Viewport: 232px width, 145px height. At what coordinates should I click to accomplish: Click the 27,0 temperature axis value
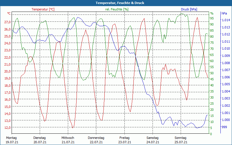click(x=8, y=22)
